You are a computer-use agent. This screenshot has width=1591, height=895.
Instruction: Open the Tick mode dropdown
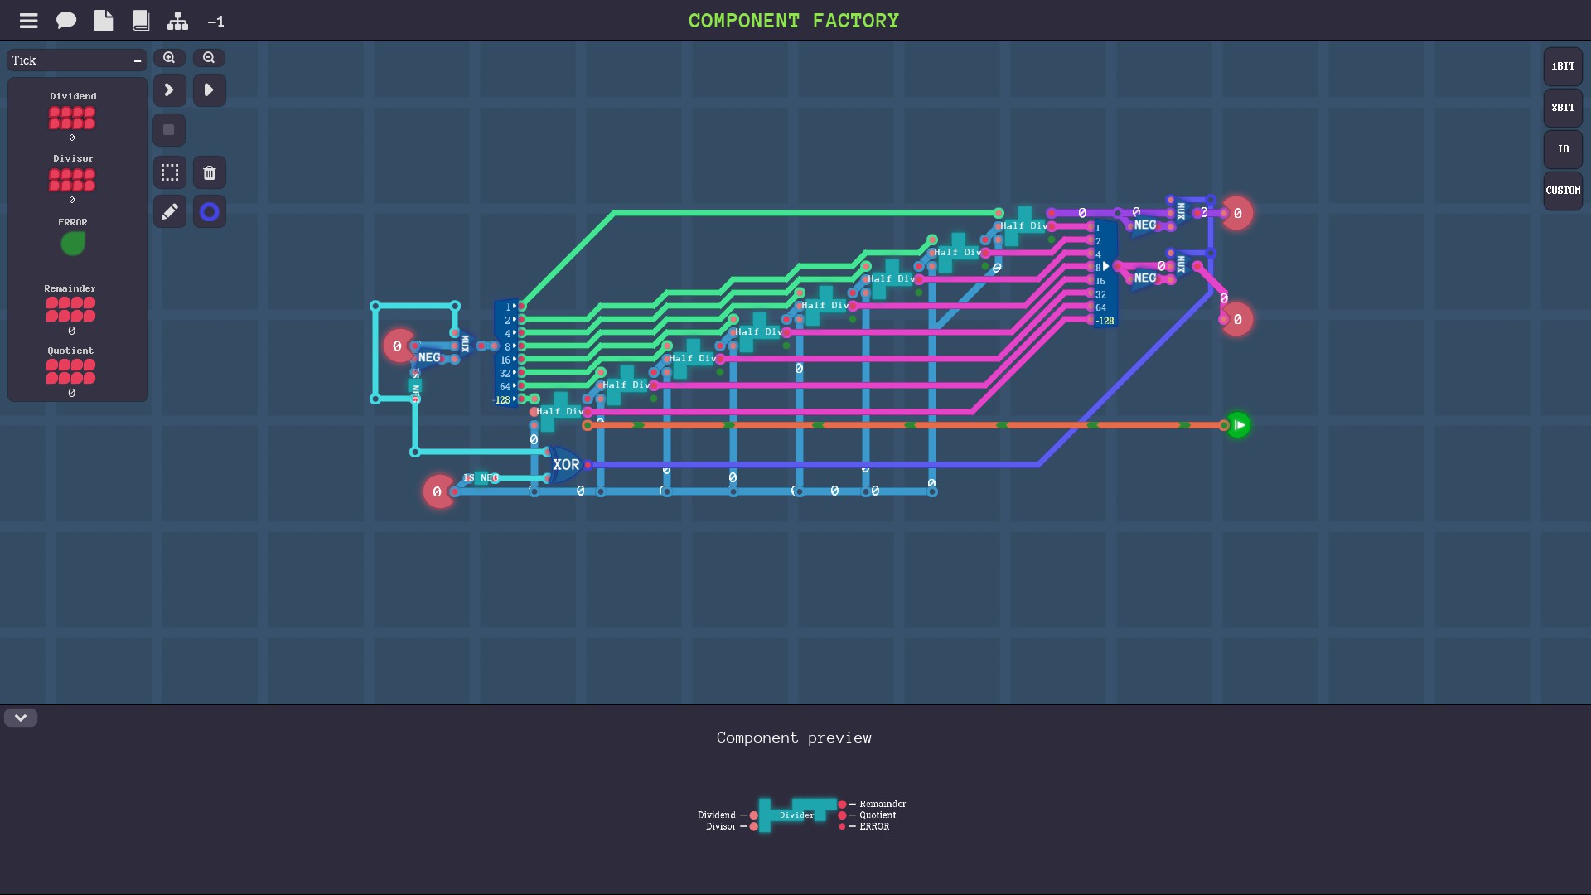77,60
